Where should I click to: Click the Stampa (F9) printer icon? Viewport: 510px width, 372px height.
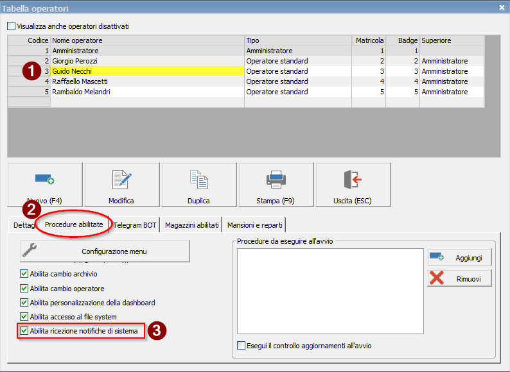[x=276, y=180]
